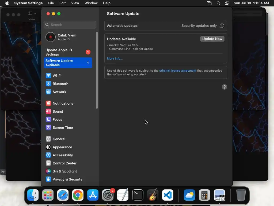274x206 pixels.
Task: Open Finder from the Dock
Action: click(x=33, y=195)
